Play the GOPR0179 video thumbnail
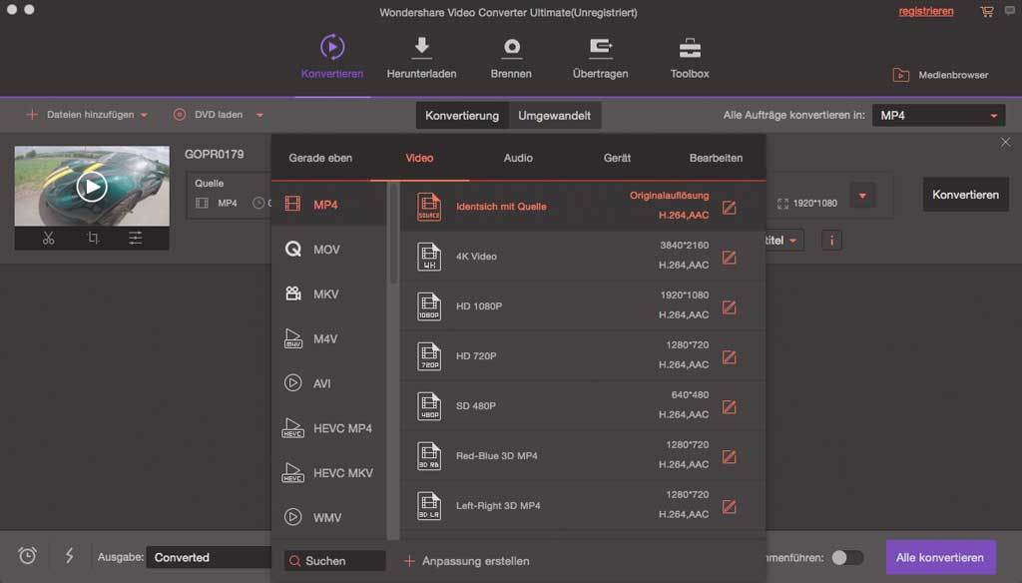Viewport: 1022px width, 583px height. tap(92, 187)
